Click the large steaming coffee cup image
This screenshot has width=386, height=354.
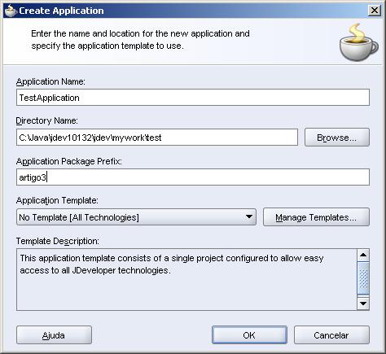(358, 42)
